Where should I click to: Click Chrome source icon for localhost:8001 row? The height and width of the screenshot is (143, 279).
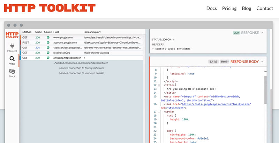point(48,53)
